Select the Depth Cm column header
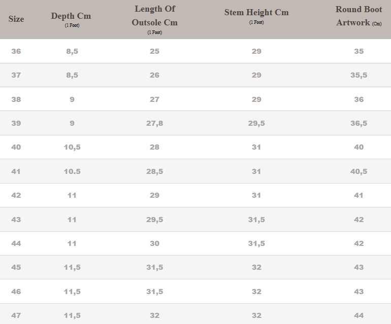Image resolution: width=391 pixels, height=324 pixels. click(71, 16)
